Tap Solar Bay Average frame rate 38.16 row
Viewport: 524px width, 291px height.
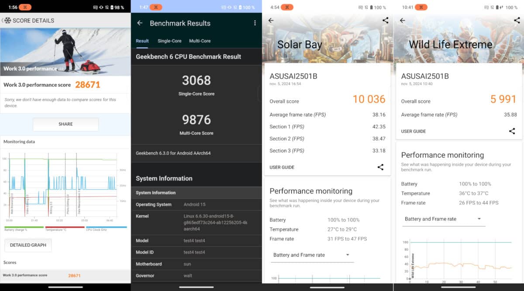click(327, 115)
